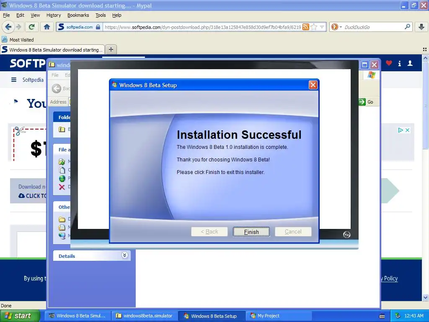Click the Back button in setup dialog
Viewport: 429px width, 322px height.
coord(209,231)
